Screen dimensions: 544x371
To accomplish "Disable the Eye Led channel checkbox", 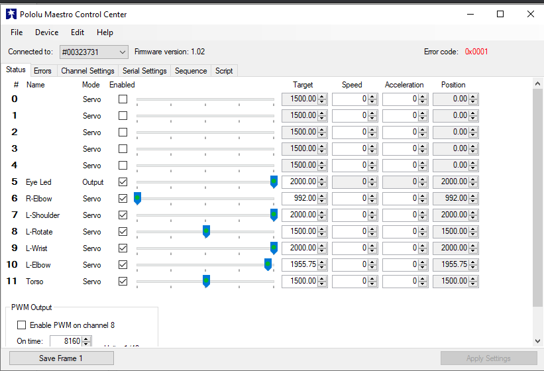I will click(123, 182).
